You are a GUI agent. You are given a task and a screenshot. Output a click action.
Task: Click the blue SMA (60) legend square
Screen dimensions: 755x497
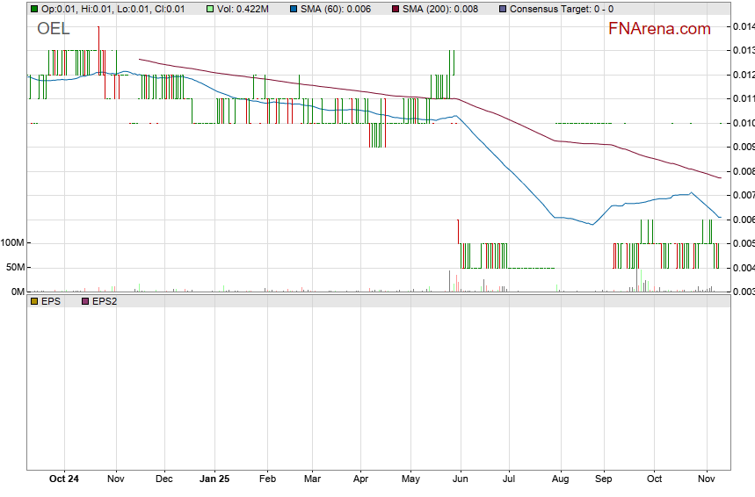pyautogui.click(x=294, y=9)
